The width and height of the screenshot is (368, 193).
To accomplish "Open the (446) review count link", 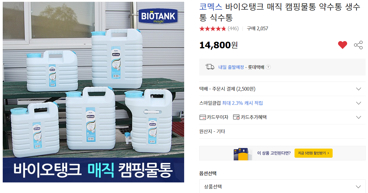I will tap(233, 29).
